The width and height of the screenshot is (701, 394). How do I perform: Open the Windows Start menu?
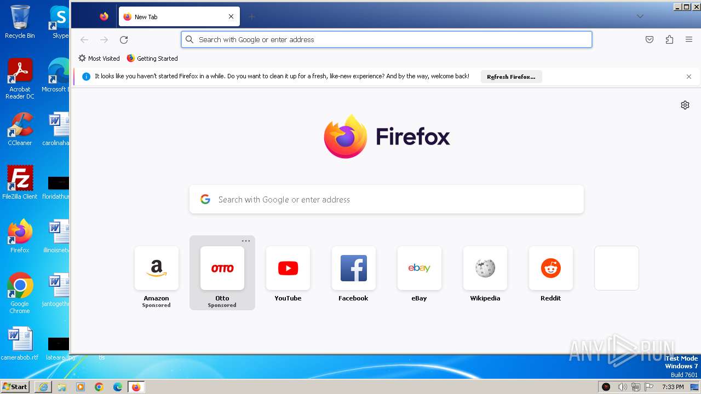(15, 387)
